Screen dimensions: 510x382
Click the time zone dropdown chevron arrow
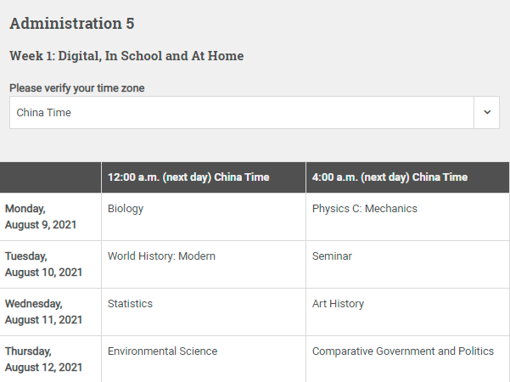click(487, 112)
